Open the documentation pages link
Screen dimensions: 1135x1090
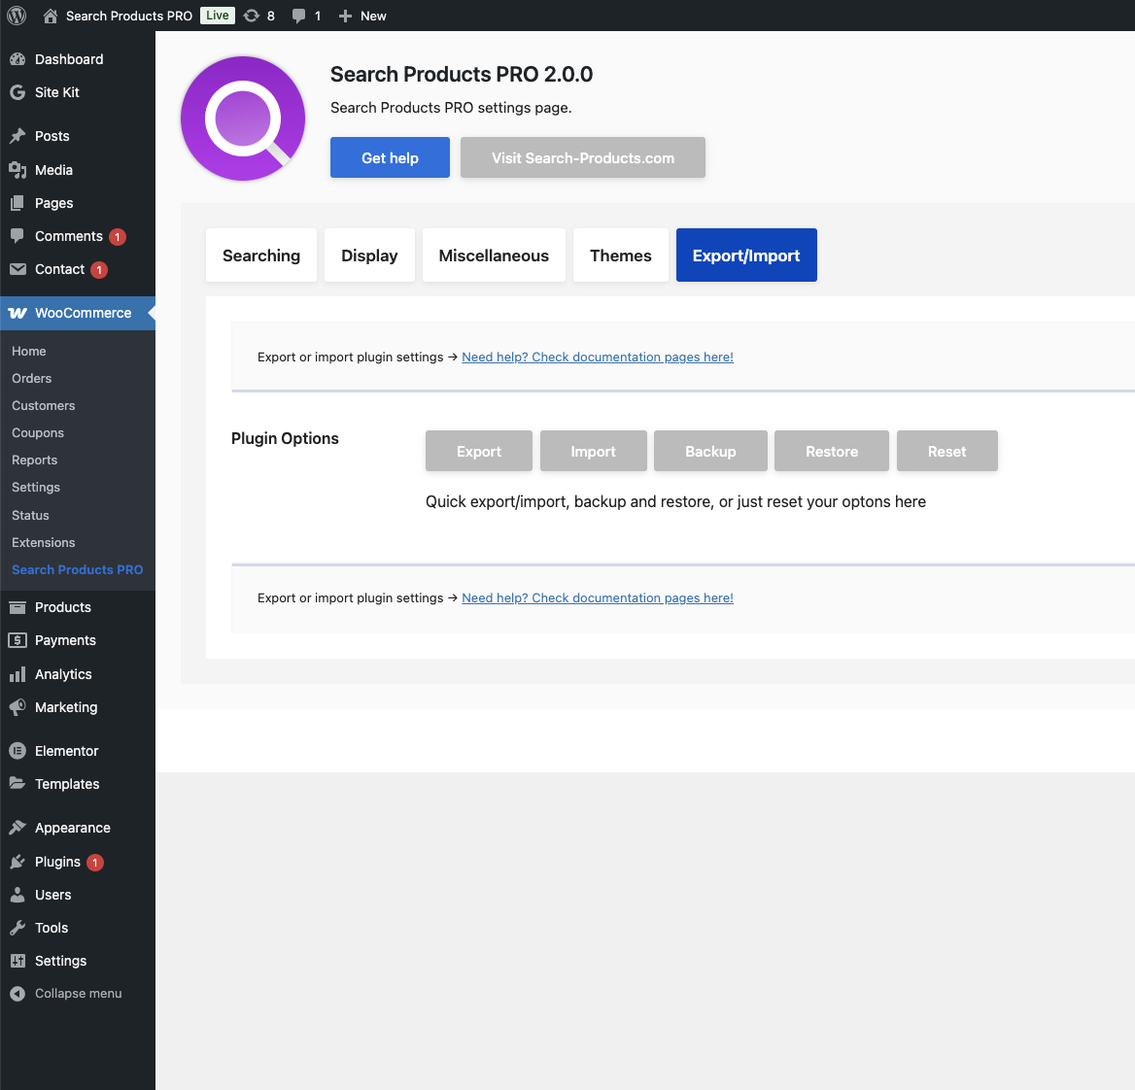coord(598,357)
